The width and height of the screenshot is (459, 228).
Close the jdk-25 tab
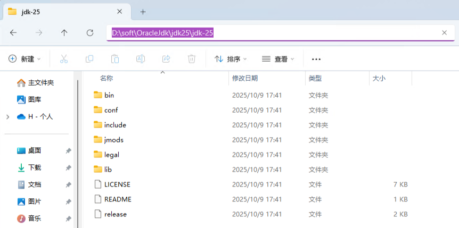point(119,12)
